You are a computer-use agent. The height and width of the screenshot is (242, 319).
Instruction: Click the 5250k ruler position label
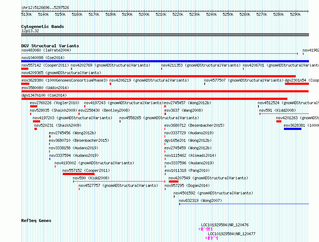click(228, 14)
